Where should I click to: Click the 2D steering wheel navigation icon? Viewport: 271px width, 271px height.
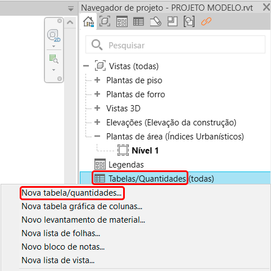click(x=53, y=35)
